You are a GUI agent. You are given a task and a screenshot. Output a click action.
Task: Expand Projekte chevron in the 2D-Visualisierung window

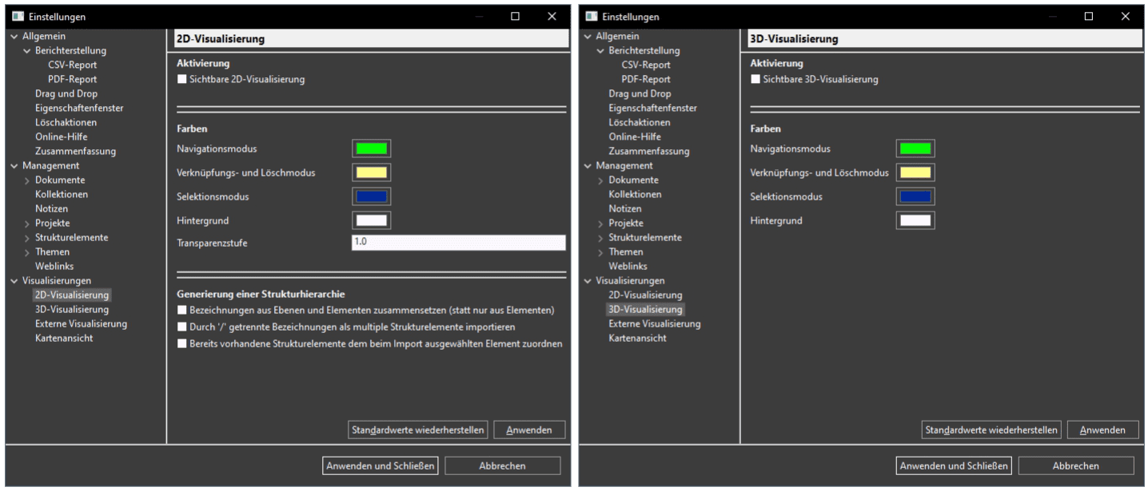point(27,224)
